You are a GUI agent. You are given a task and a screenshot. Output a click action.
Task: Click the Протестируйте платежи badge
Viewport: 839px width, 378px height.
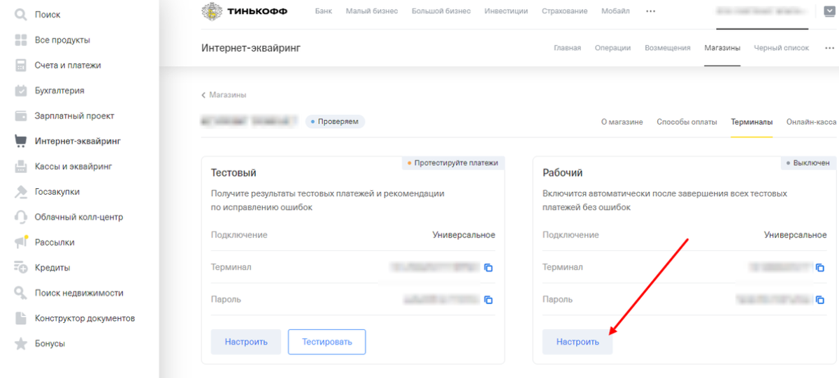click(453, 162)
